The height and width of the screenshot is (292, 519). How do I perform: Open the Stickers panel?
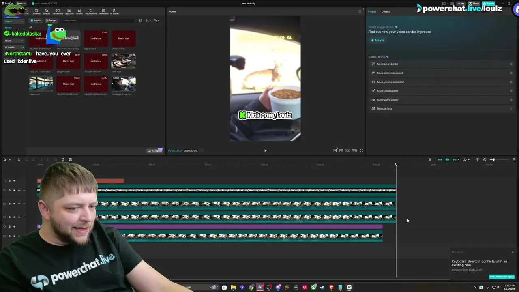[x=36, y=11]
